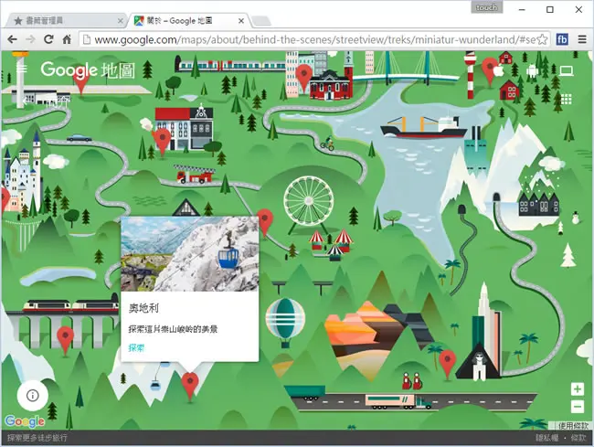Click the round info button
The width and height of the screenshot is (594, 447).
pos(33,396)
